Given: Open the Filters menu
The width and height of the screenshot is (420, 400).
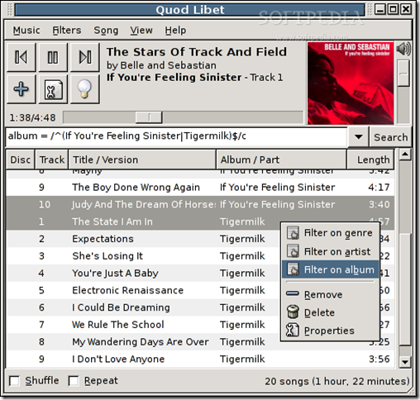Looking at the screenshot, I should pyautogui.click(x=67, y=30).
